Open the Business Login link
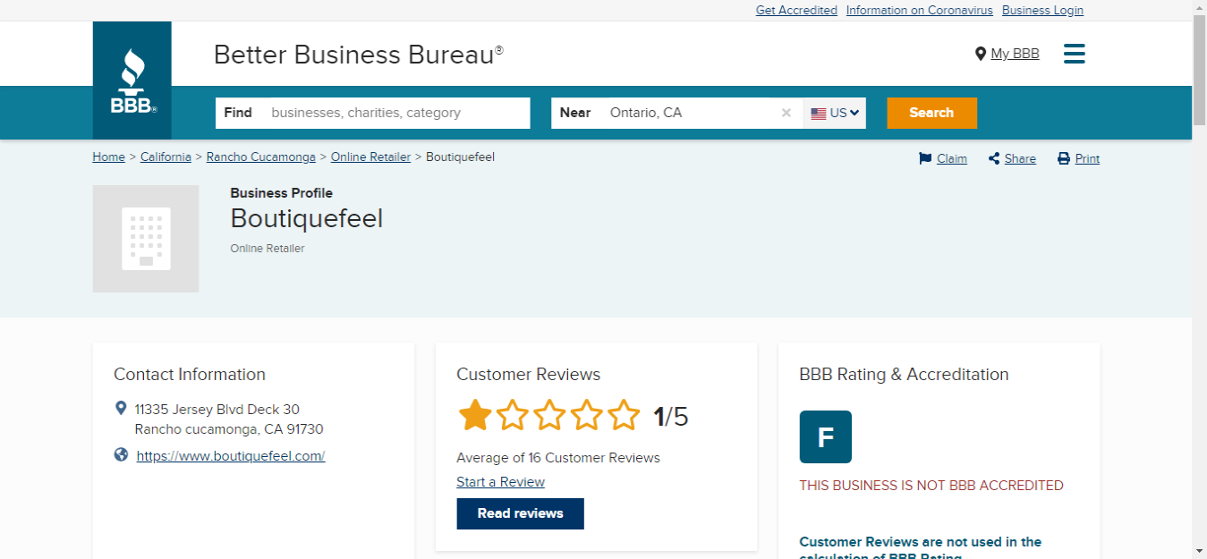This screenshot has width=1207, height=559. pyautogui.click(x=1042, y=11)
